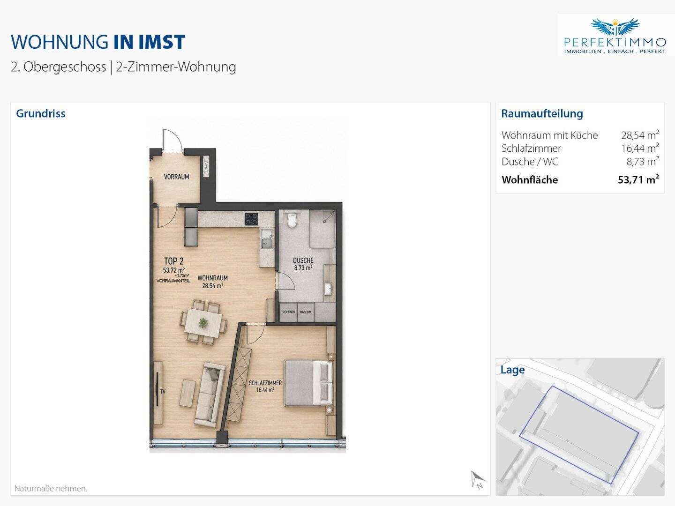Click the 'Lage' heading
Viewport: 675px width, 506px height.
[x=512, y=370]
